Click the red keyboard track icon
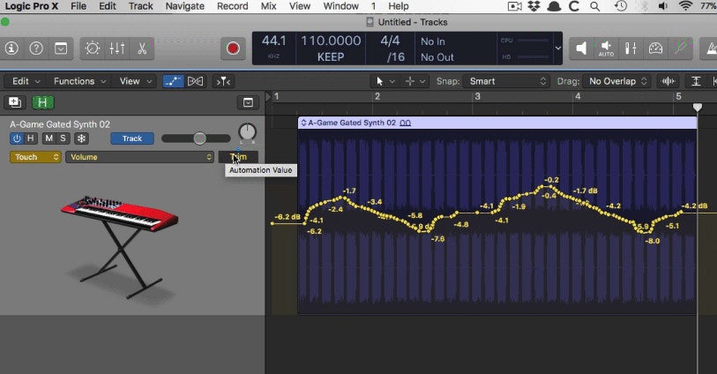The width and height of the screenshot is (717, 374). tap(119, 246)
